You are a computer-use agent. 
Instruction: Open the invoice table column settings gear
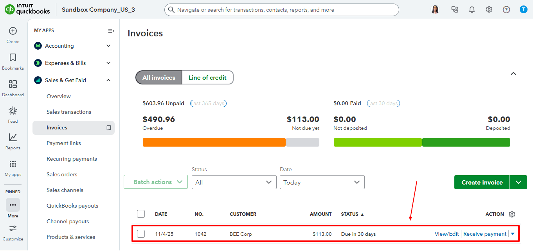512,214
